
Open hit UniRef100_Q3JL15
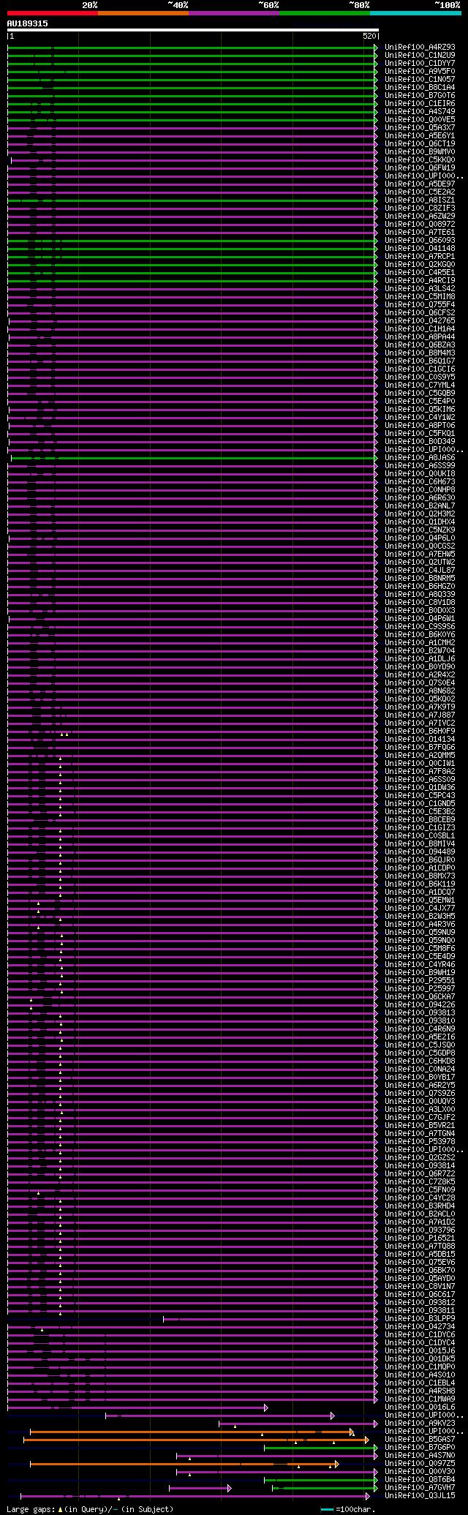[x=420, y=1495]
